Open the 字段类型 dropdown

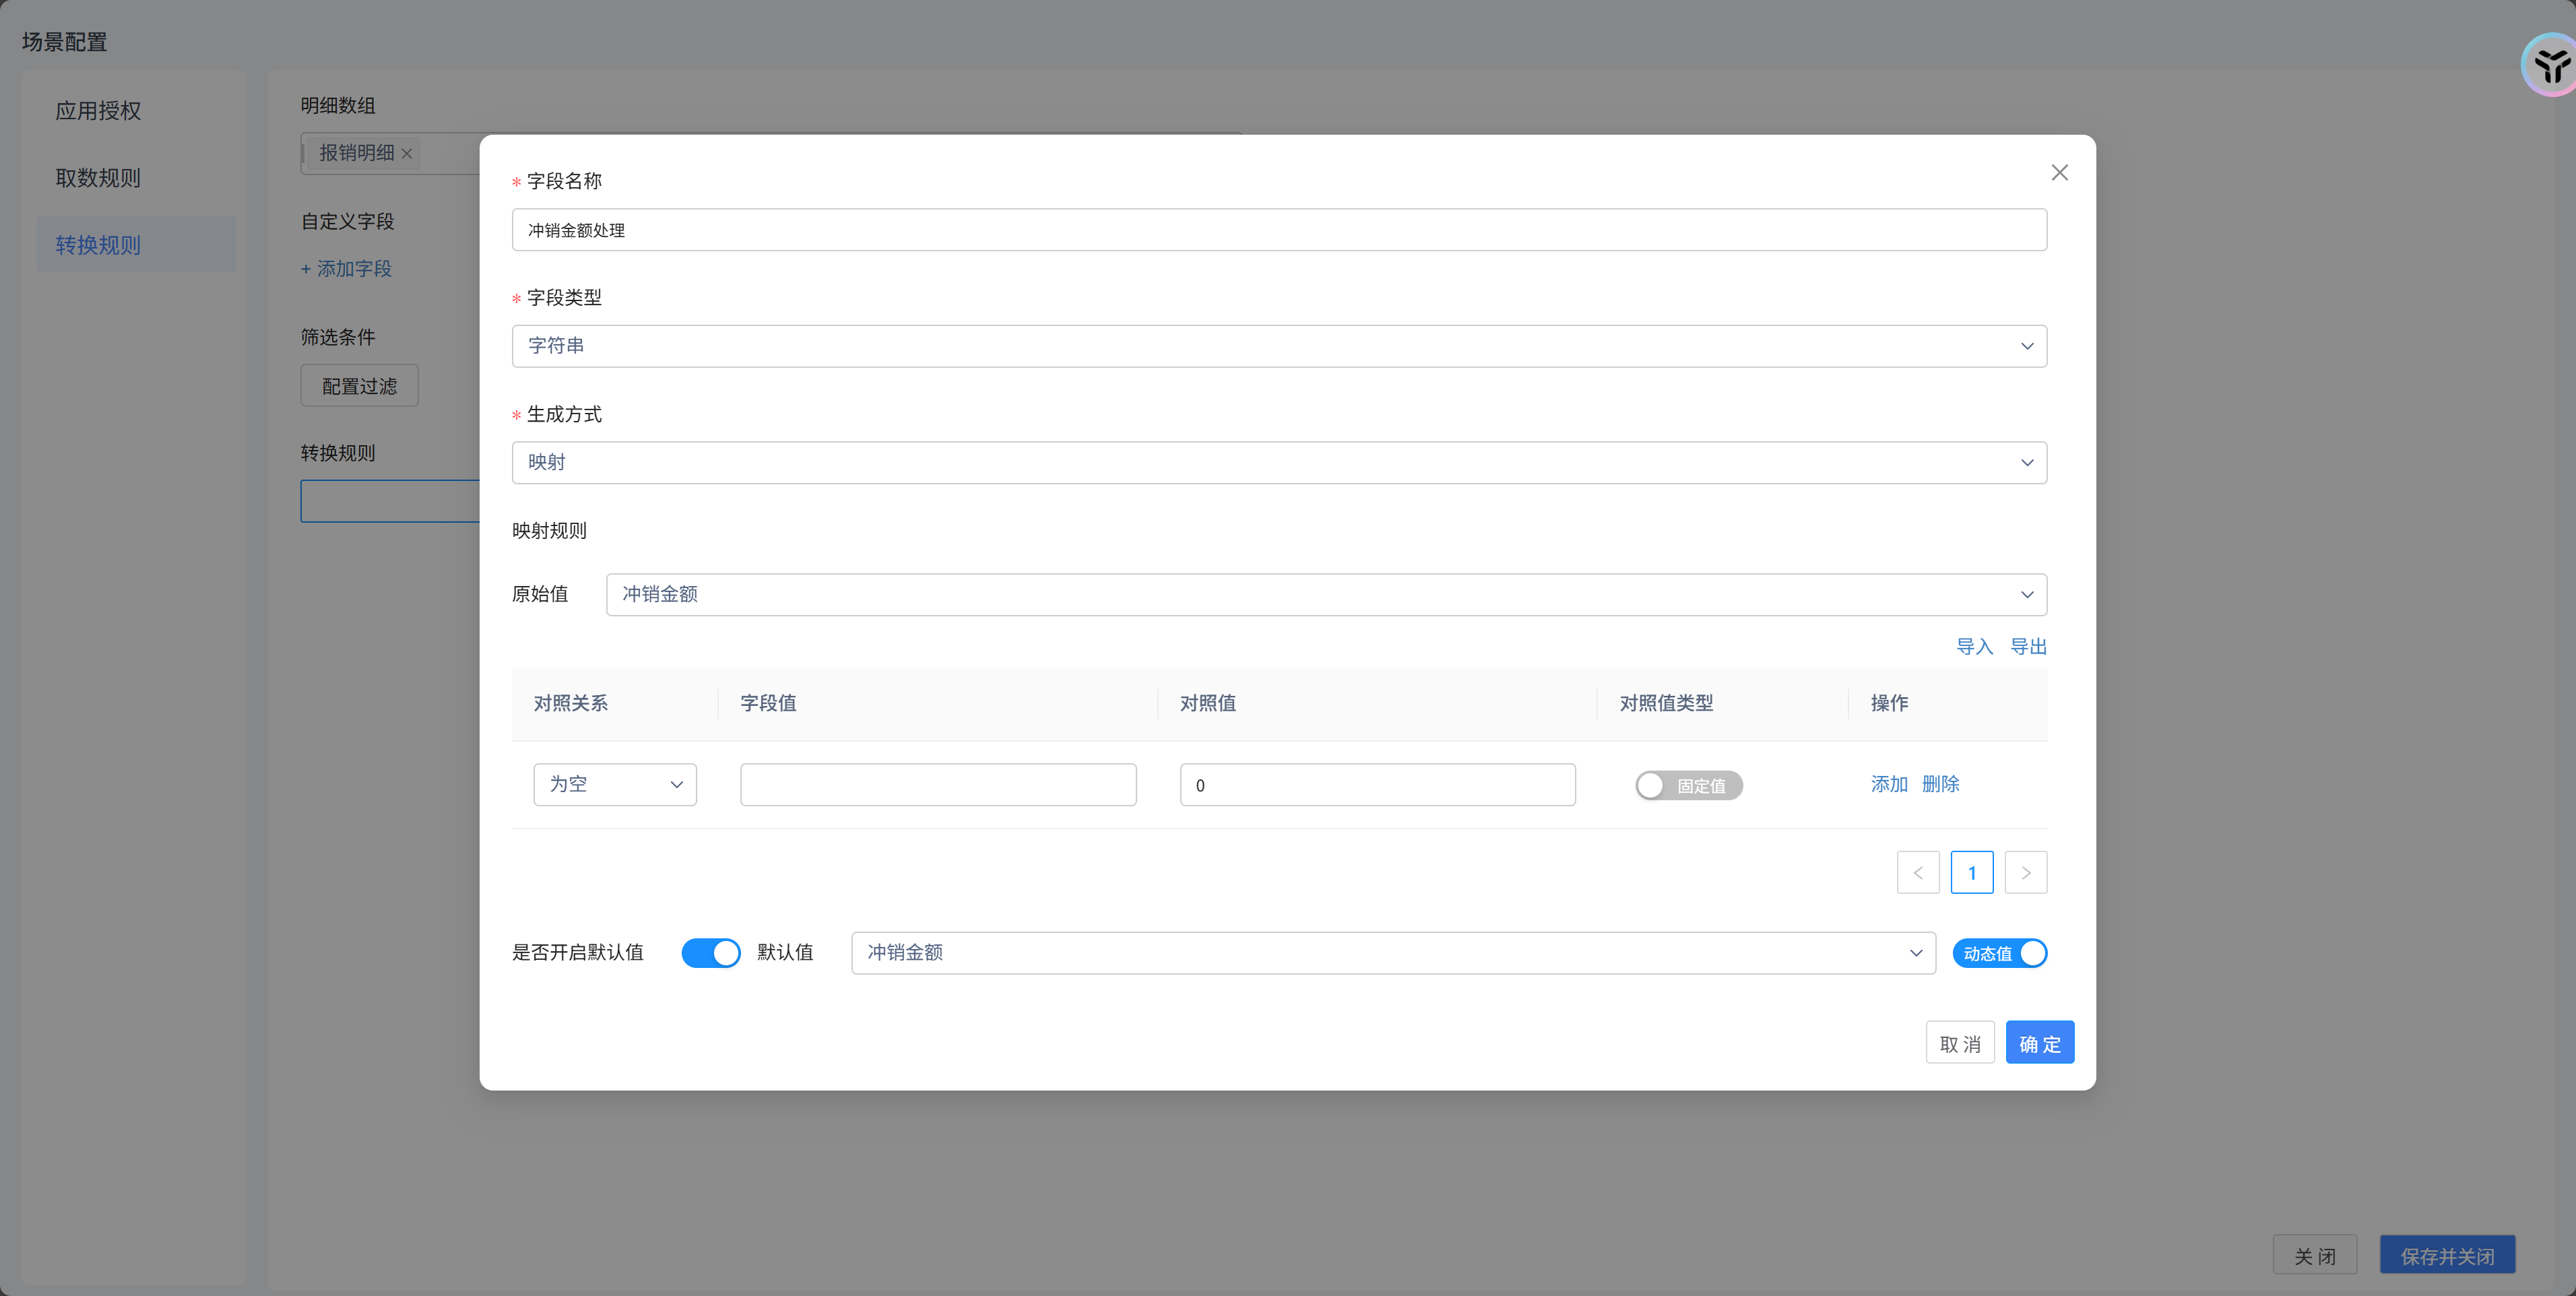[1278, 346]
